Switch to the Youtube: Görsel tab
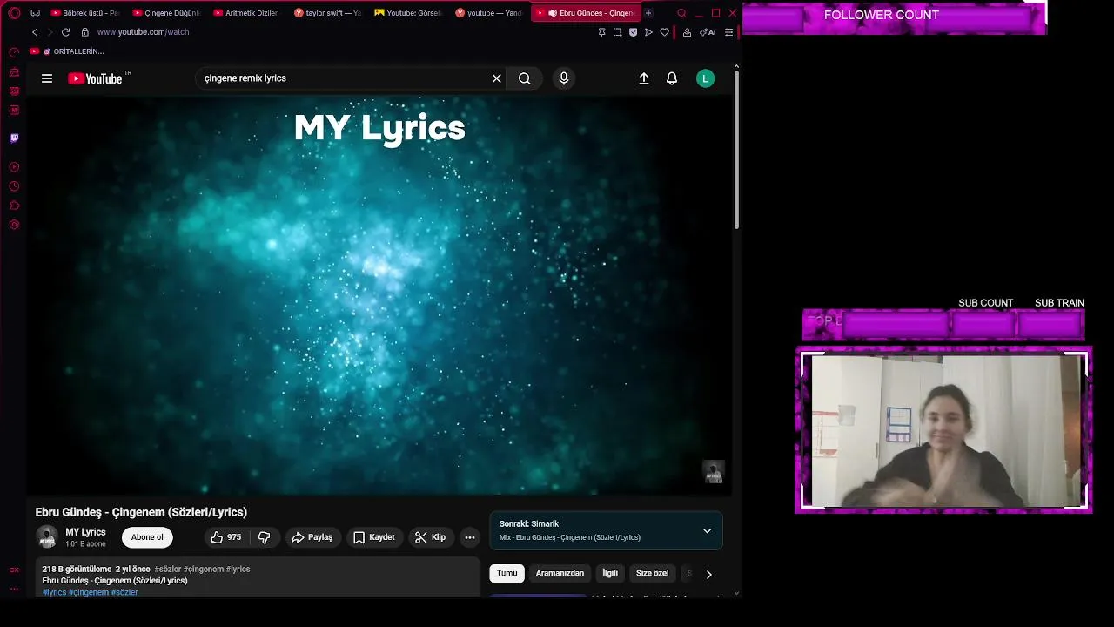1114x627 pixels. [x=408, y=13]
